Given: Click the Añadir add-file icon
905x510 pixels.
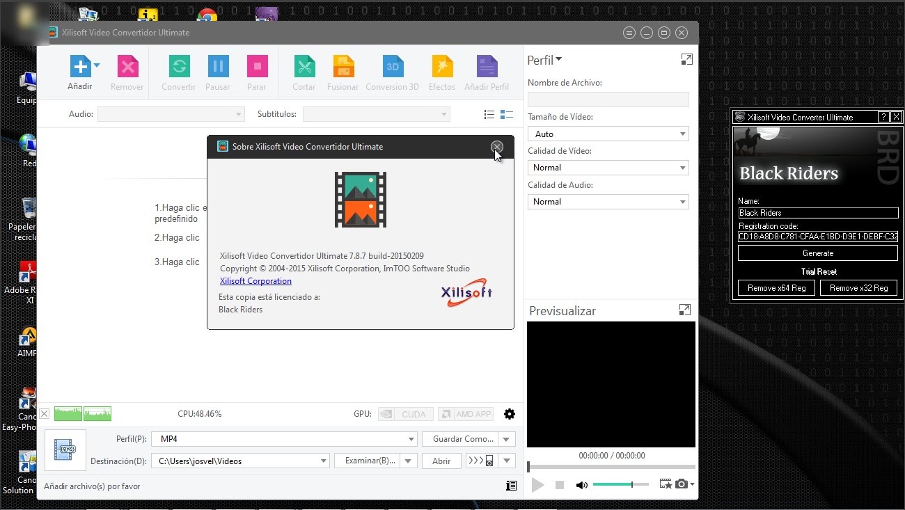Looking at the screenshot, I should [80, 67].
